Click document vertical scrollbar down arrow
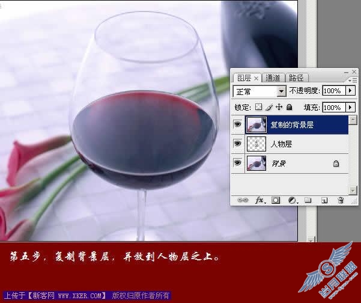The height and width of the screenshot is (303, 361). (x=311, y=240)
